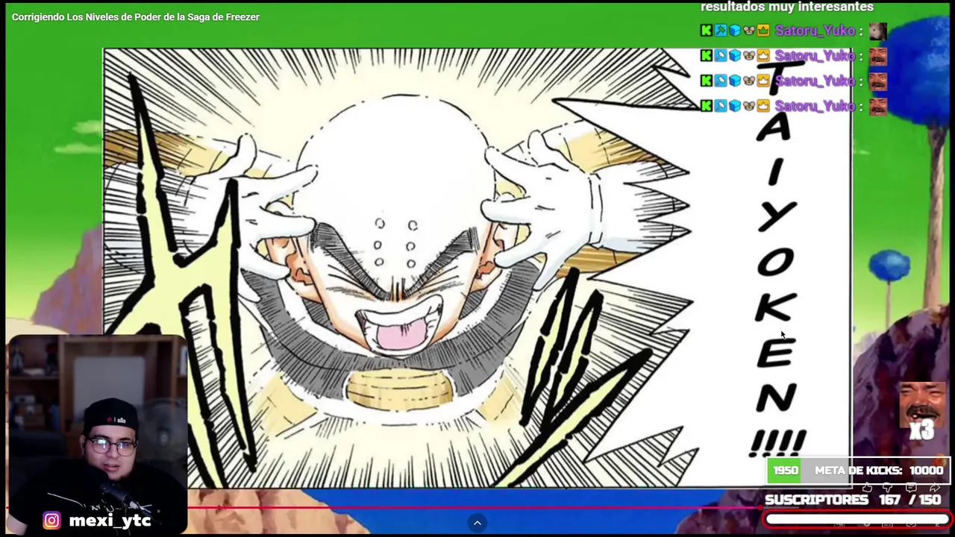Screen dimensions: 955x537
Task: Open the video title 'Corrigiendo Los Niveles de Poder'
Action: [x=136, y=17]
